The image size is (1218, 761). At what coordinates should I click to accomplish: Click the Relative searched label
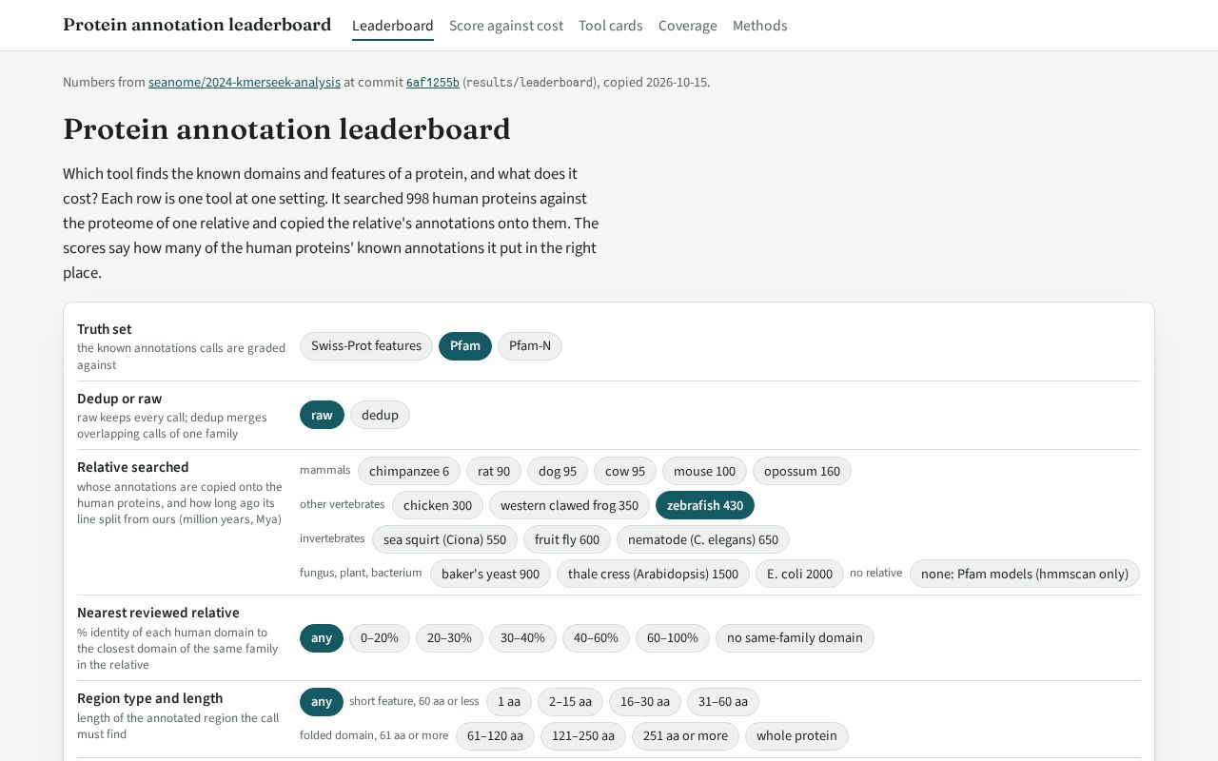click(133, 467)
